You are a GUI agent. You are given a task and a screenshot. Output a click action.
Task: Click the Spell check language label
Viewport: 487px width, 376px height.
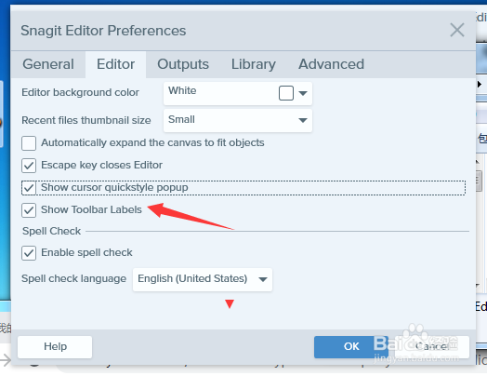(74, 278)
